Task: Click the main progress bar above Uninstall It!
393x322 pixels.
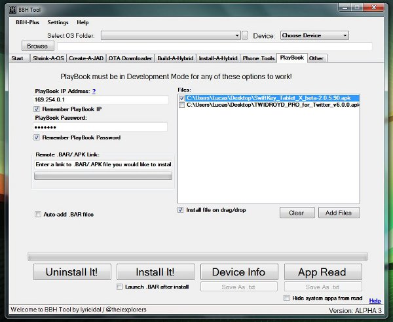Action: 198,257
